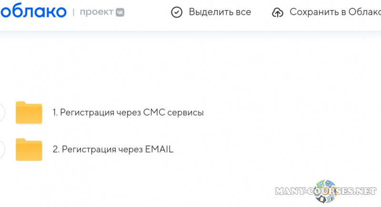The height and width of the screenshot is (207, 381).
Task: Open the first yellow folder icon
Action: pyautogui.click(x=29, y=113)
